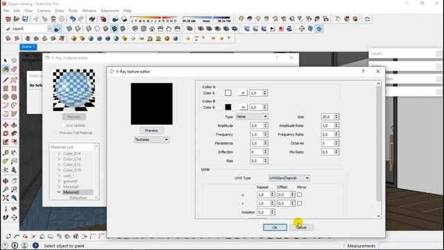Screen dimensions: 444x250
Task: Enable Mirror for the v row
Action: click(300, 203)
